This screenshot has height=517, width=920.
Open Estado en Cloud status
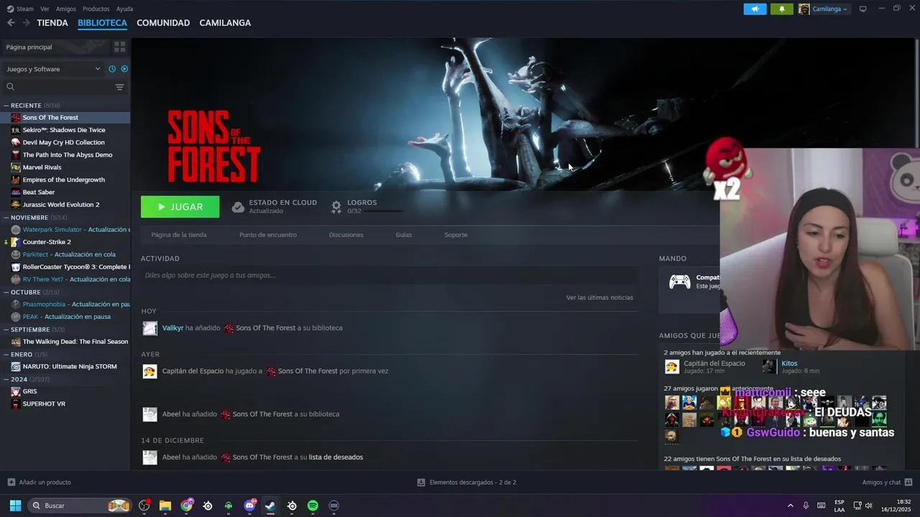pos(275,207)
